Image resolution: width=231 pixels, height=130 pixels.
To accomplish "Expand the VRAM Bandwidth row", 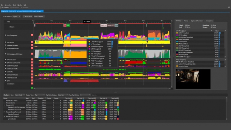I will coord(5,78).
